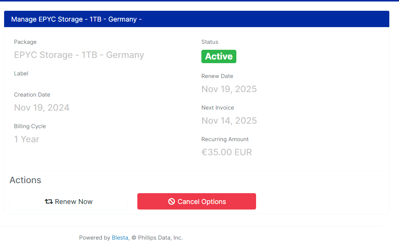Click the prohibition icon in Cancel Options
Viewport: 399px width, 250px height.
point(172,201)
